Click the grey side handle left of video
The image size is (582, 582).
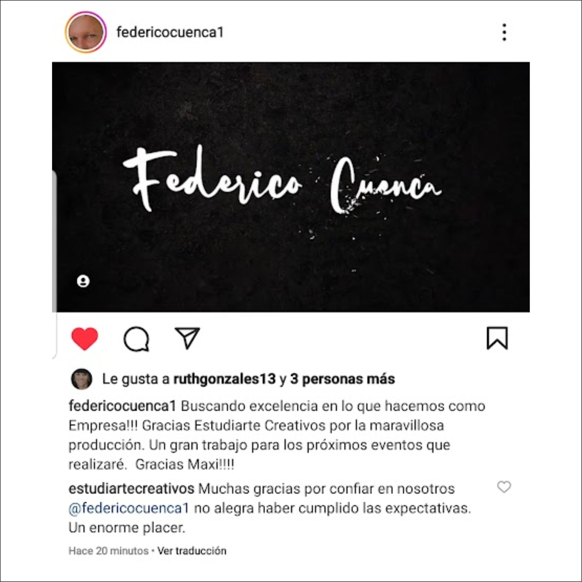tap(54, 241)
